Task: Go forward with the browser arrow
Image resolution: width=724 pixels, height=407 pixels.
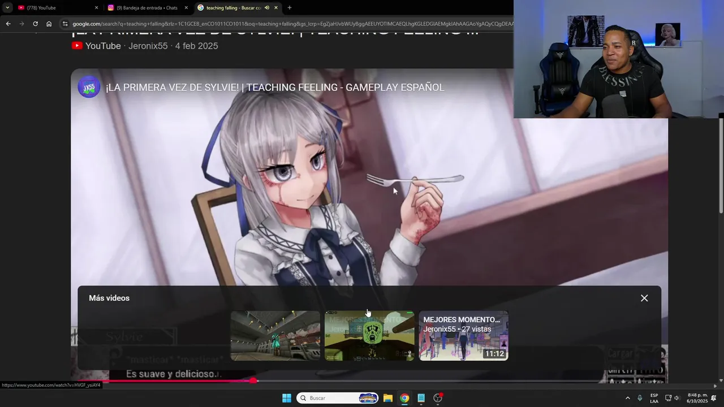Action: [x=21, y=24]
